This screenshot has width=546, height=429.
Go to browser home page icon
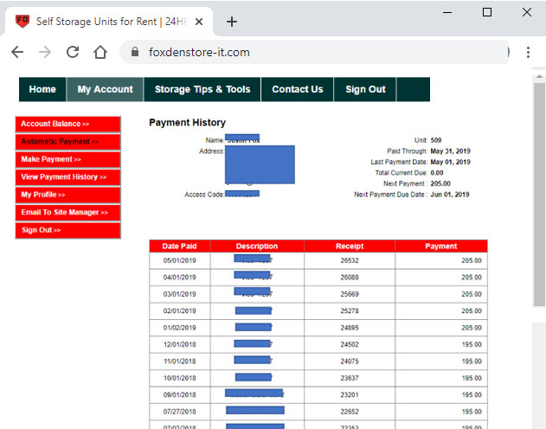[100, 52]
